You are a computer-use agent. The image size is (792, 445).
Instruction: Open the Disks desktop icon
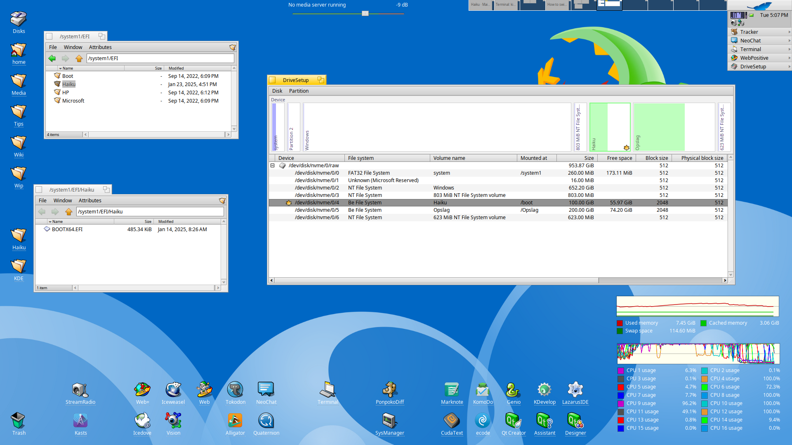pos(19,19)
